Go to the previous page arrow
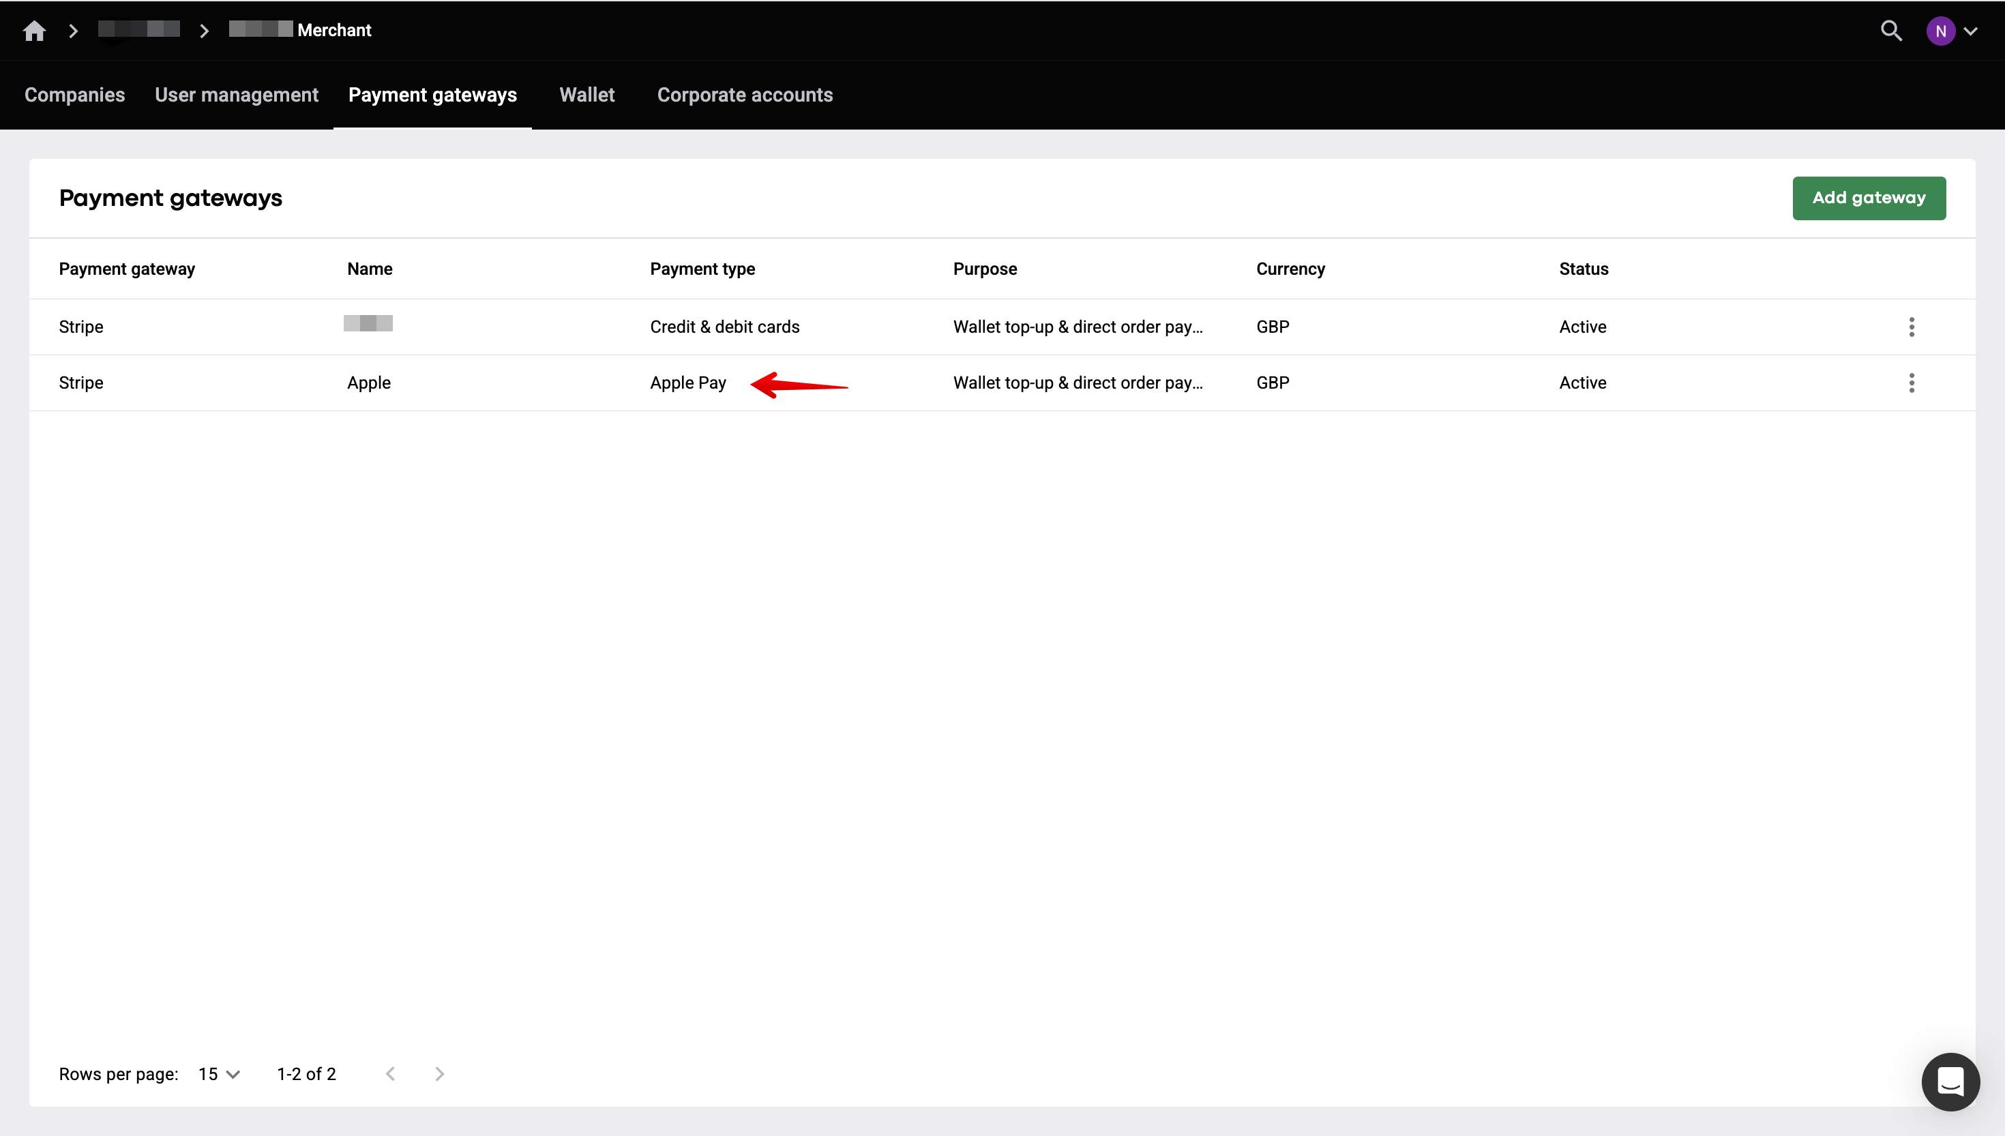The width and height of the screenshot is (2005, 1136). (x=391, y=1075)
